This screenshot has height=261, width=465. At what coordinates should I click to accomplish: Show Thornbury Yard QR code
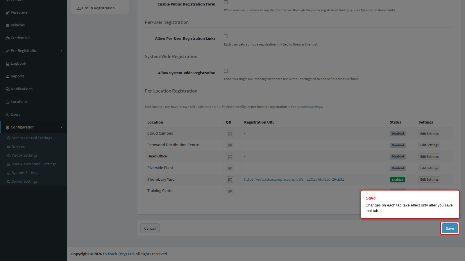pyautogui.click(x=230, y=180)
